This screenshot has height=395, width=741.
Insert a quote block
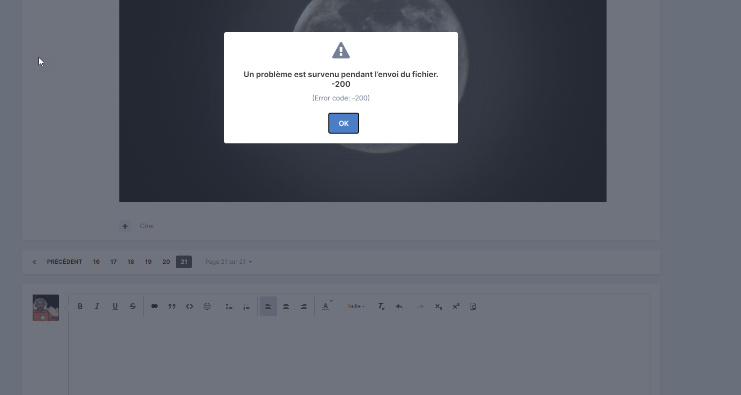point(172,306)
